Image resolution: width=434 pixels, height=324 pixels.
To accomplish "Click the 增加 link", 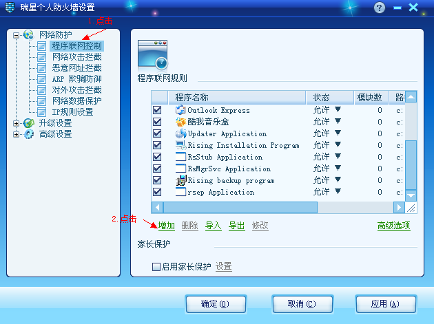I will [166, 226].
